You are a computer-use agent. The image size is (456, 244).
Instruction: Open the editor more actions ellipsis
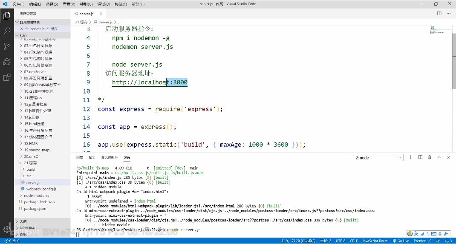448,13
